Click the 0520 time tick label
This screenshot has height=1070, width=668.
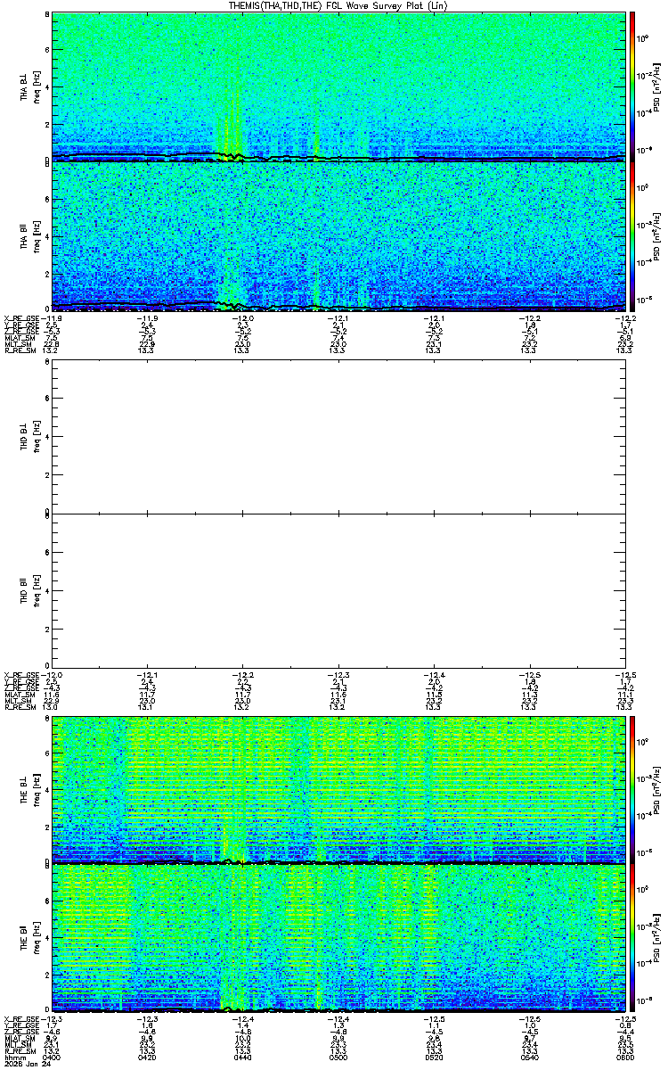click(x=434, y=1058)
